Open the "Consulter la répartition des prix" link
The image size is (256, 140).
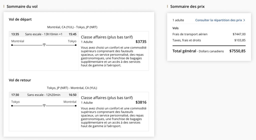(x=218, y=20)
